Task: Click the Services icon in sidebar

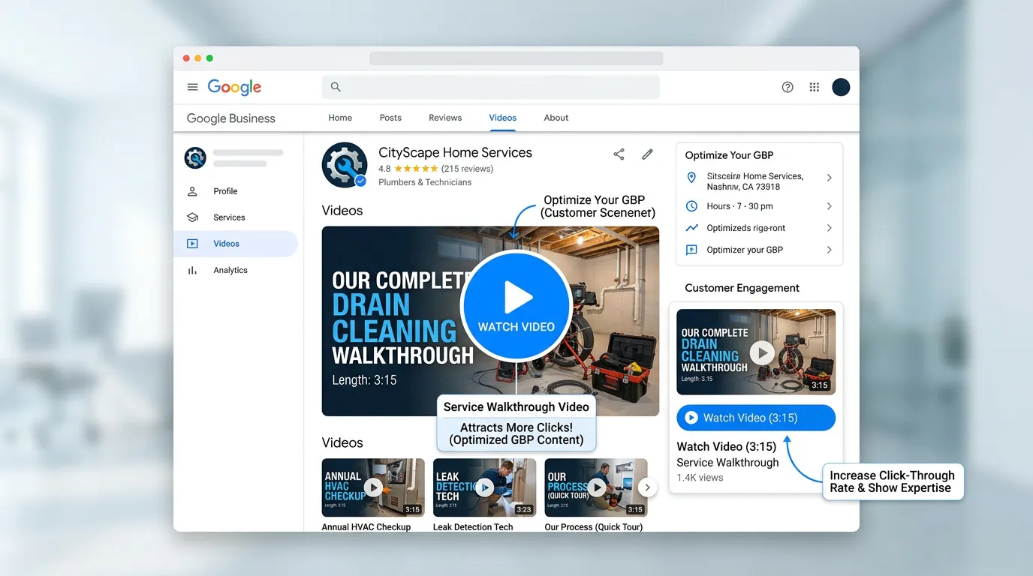Action: pyautogui.click(x=192, y=217)
